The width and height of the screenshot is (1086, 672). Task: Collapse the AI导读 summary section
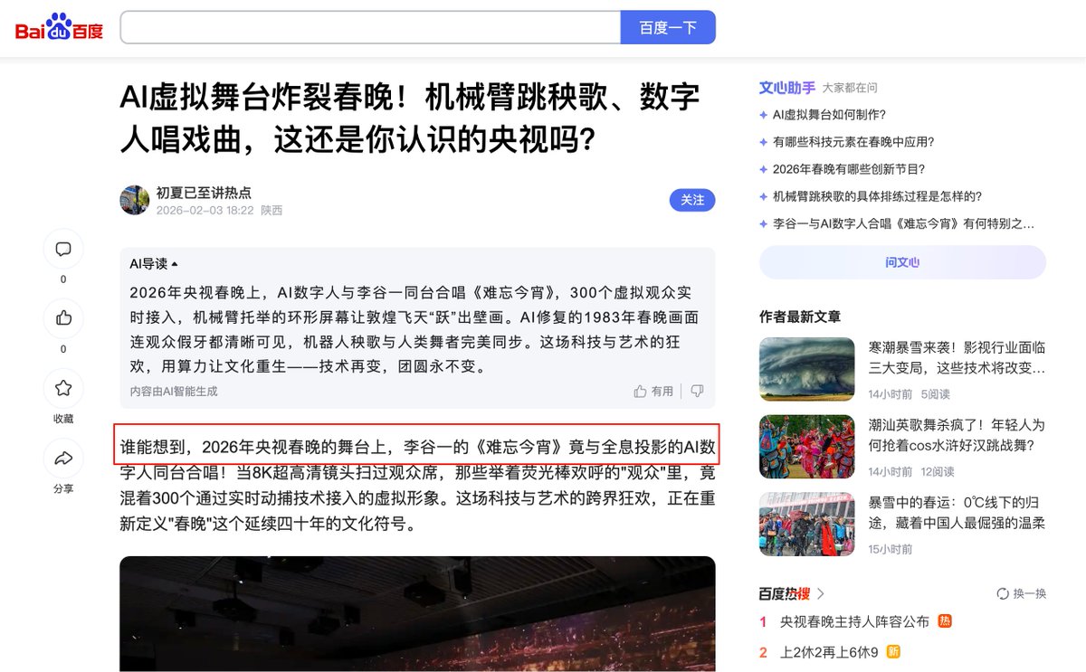[154, 264]
